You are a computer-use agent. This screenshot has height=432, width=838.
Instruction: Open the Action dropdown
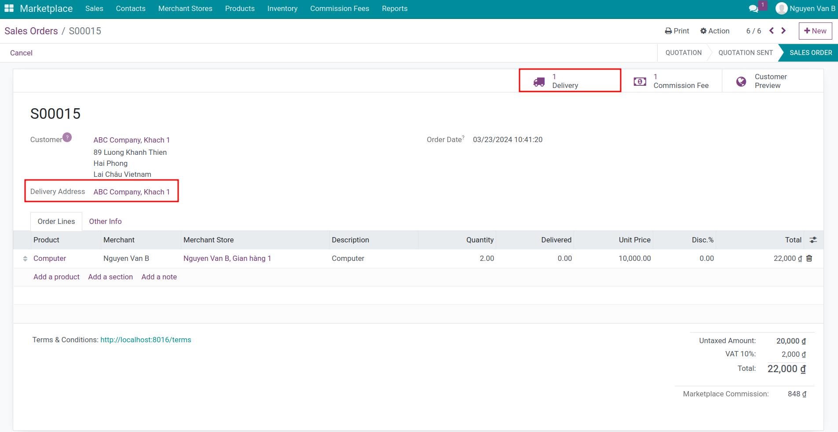pos(715,31)
